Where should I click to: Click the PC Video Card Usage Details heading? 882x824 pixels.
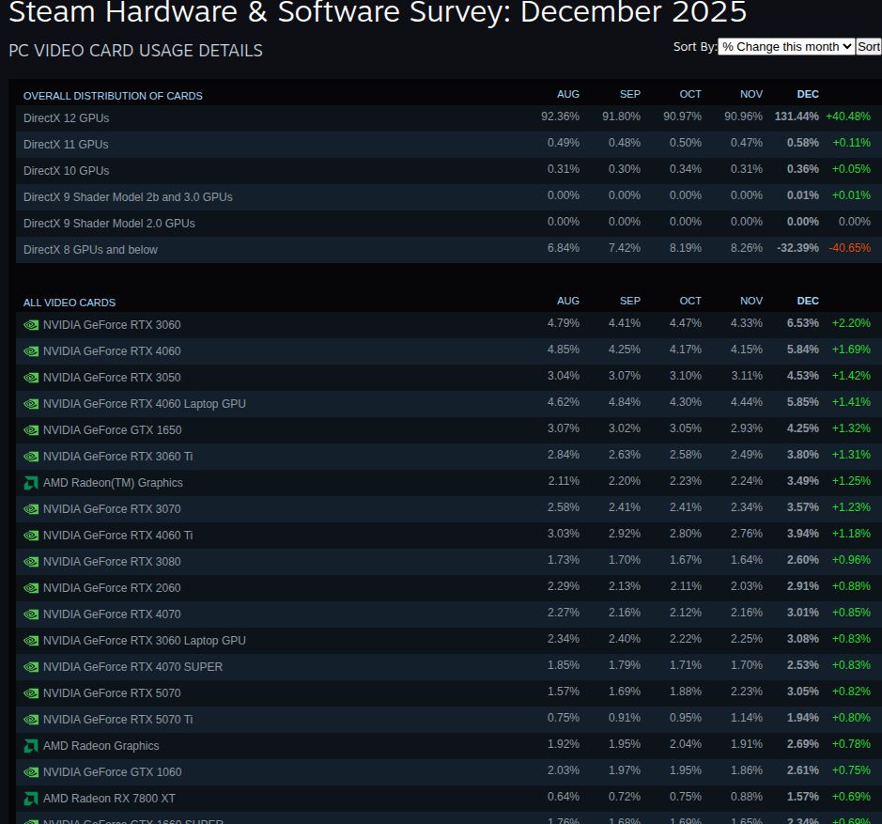click(135, 51)
